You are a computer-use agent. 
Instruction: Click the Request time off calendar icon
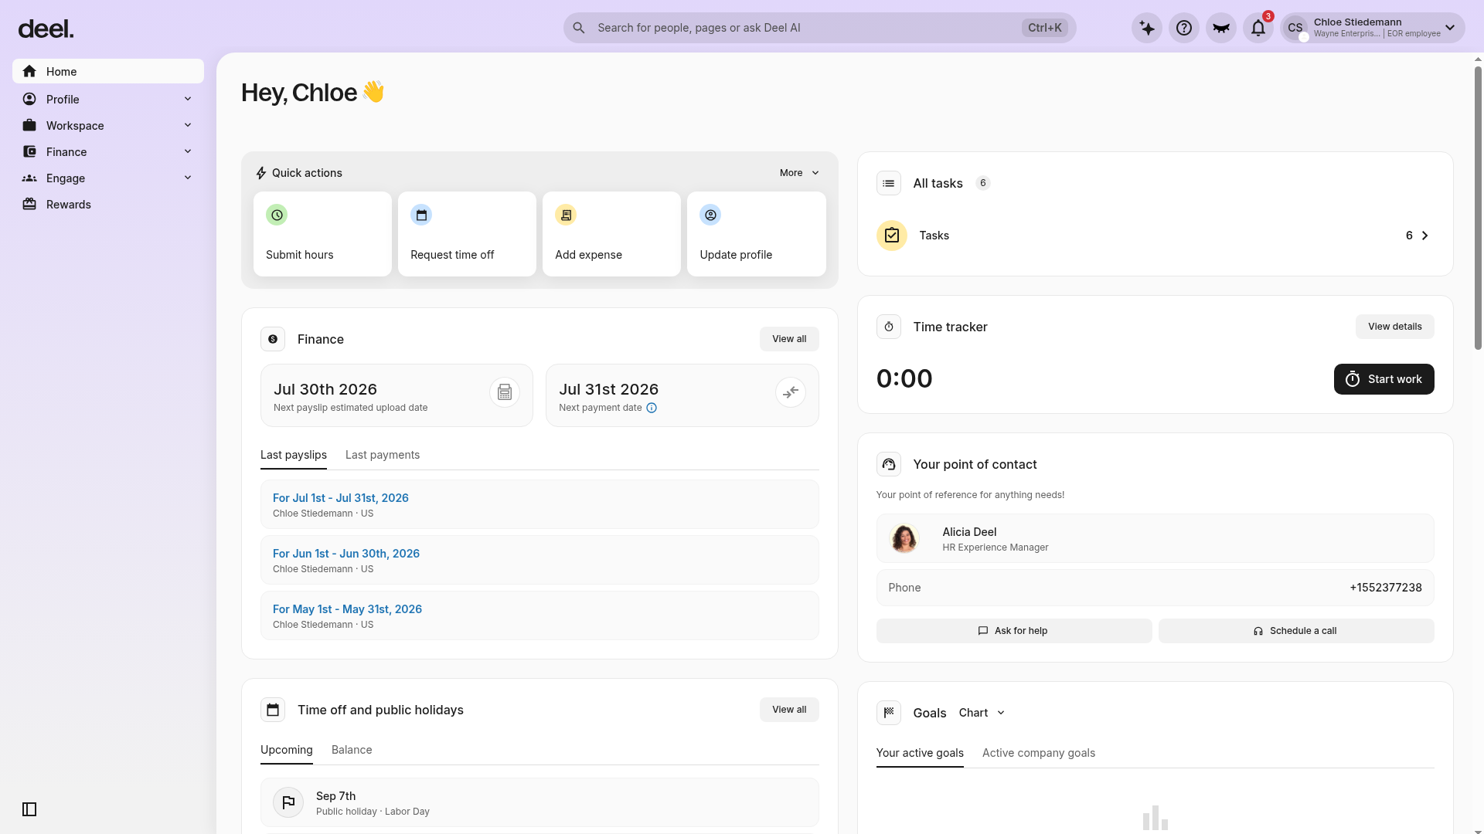click(421, 215)
